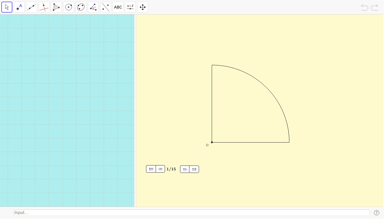Go back one construction step
The height and width of the screenshot is (219, 384).
point(160,169)
